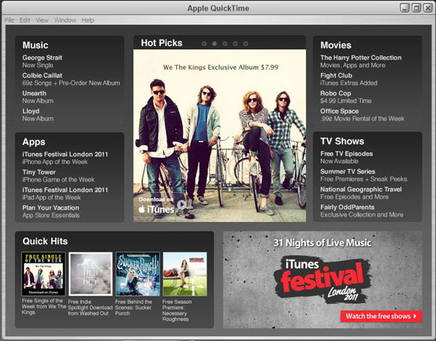The image size is (436, 341).
Task: Click the play arrow next to iTunes logo
Action: [x=182, y=205]
